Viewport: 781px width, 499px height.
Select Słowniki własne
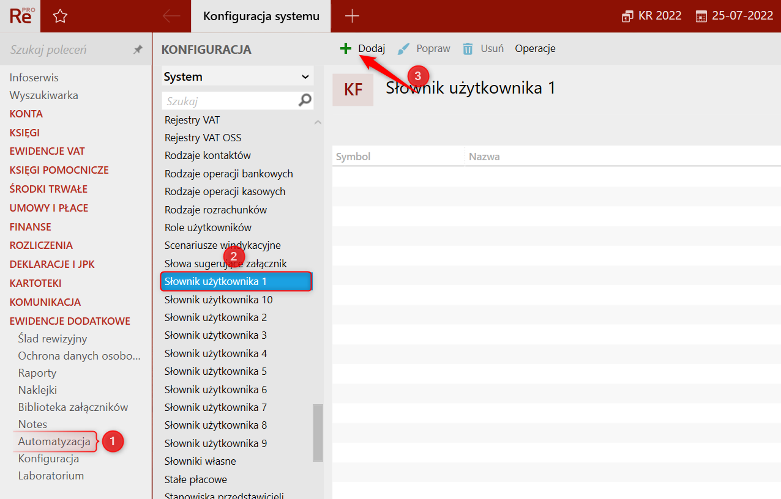coord(200,461)
